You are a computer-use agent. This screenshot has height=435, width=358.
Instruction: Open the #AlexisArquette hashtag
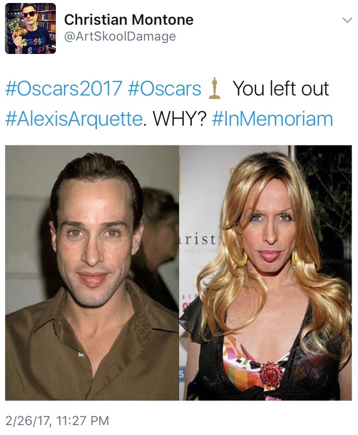coord(74,119)
